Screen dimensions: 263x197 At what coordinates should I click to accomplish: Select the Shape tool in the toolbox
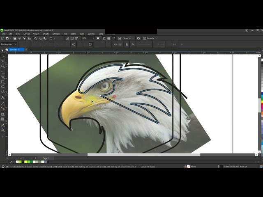click(2, 56)
